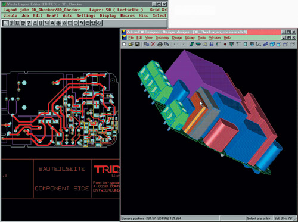This screenshot has height=222, width=298.
Task: Click the 'Camera position' status bar entry
Action: [151, 218]
